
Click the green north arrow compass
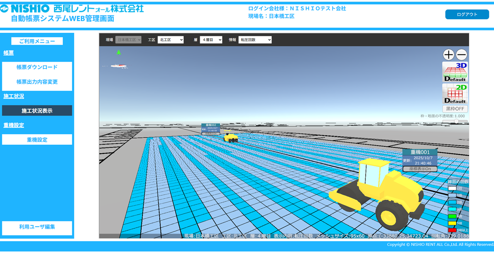[118, 52]
